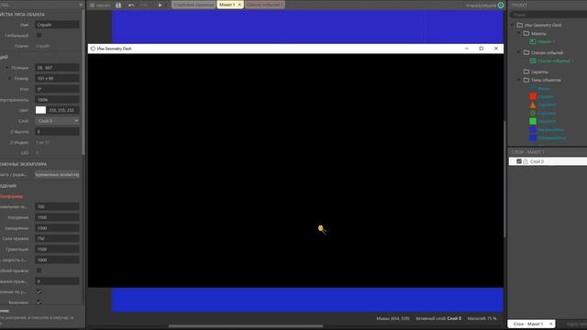Toggle visibility checkbox of Слой 0 layer

point(519,161)
